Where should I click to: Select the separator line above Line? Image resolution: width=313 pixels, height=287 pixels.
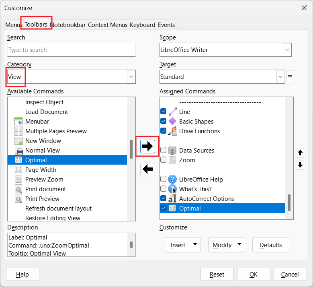[x=222, y=102]
